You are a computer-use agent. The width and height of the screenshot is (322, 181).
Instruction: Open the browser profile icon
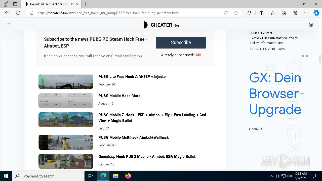pos(6,4)
